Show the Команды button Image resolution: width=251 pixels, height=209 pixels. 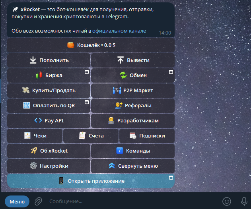(133, 151)
